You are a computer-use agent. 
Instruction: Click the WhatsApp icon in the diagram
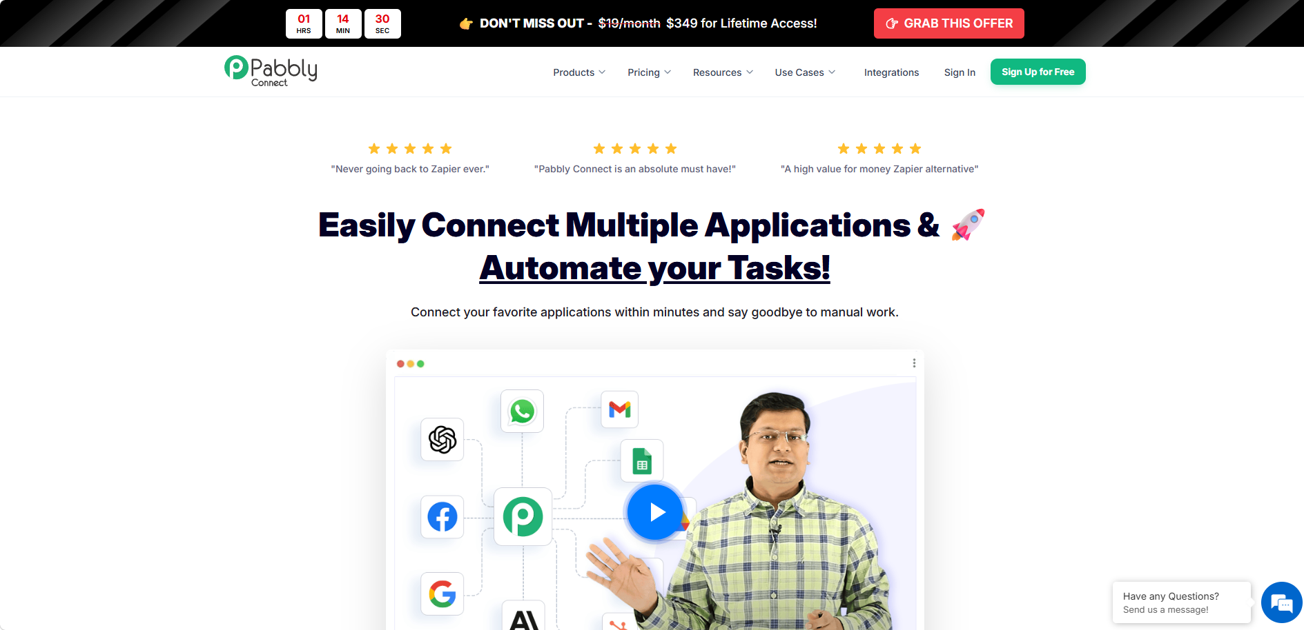tap(522, 411)
